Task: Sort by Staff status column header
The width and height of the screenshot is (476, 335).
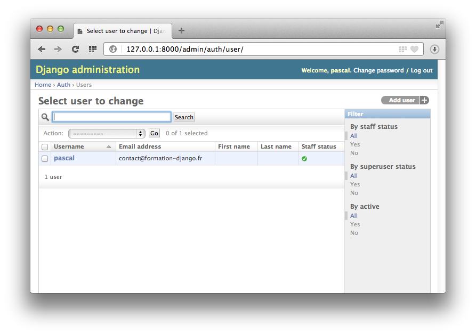Action: coord(319,146)
